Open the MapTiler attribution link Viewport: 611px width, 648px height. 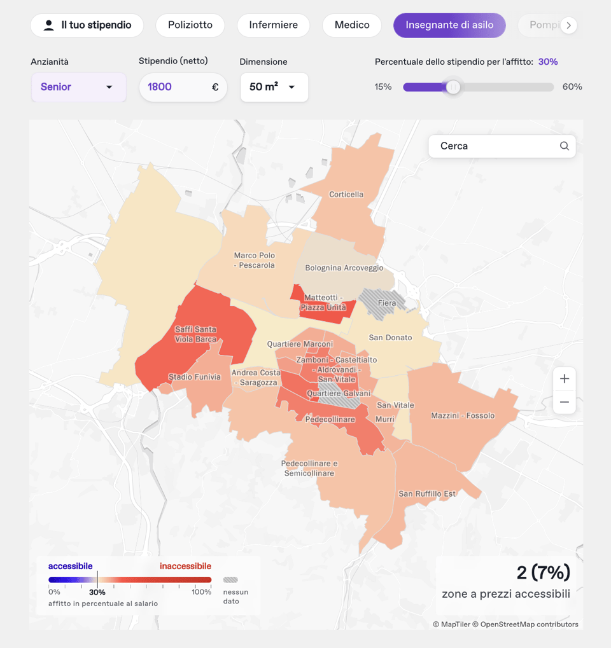tap(456, 624)
